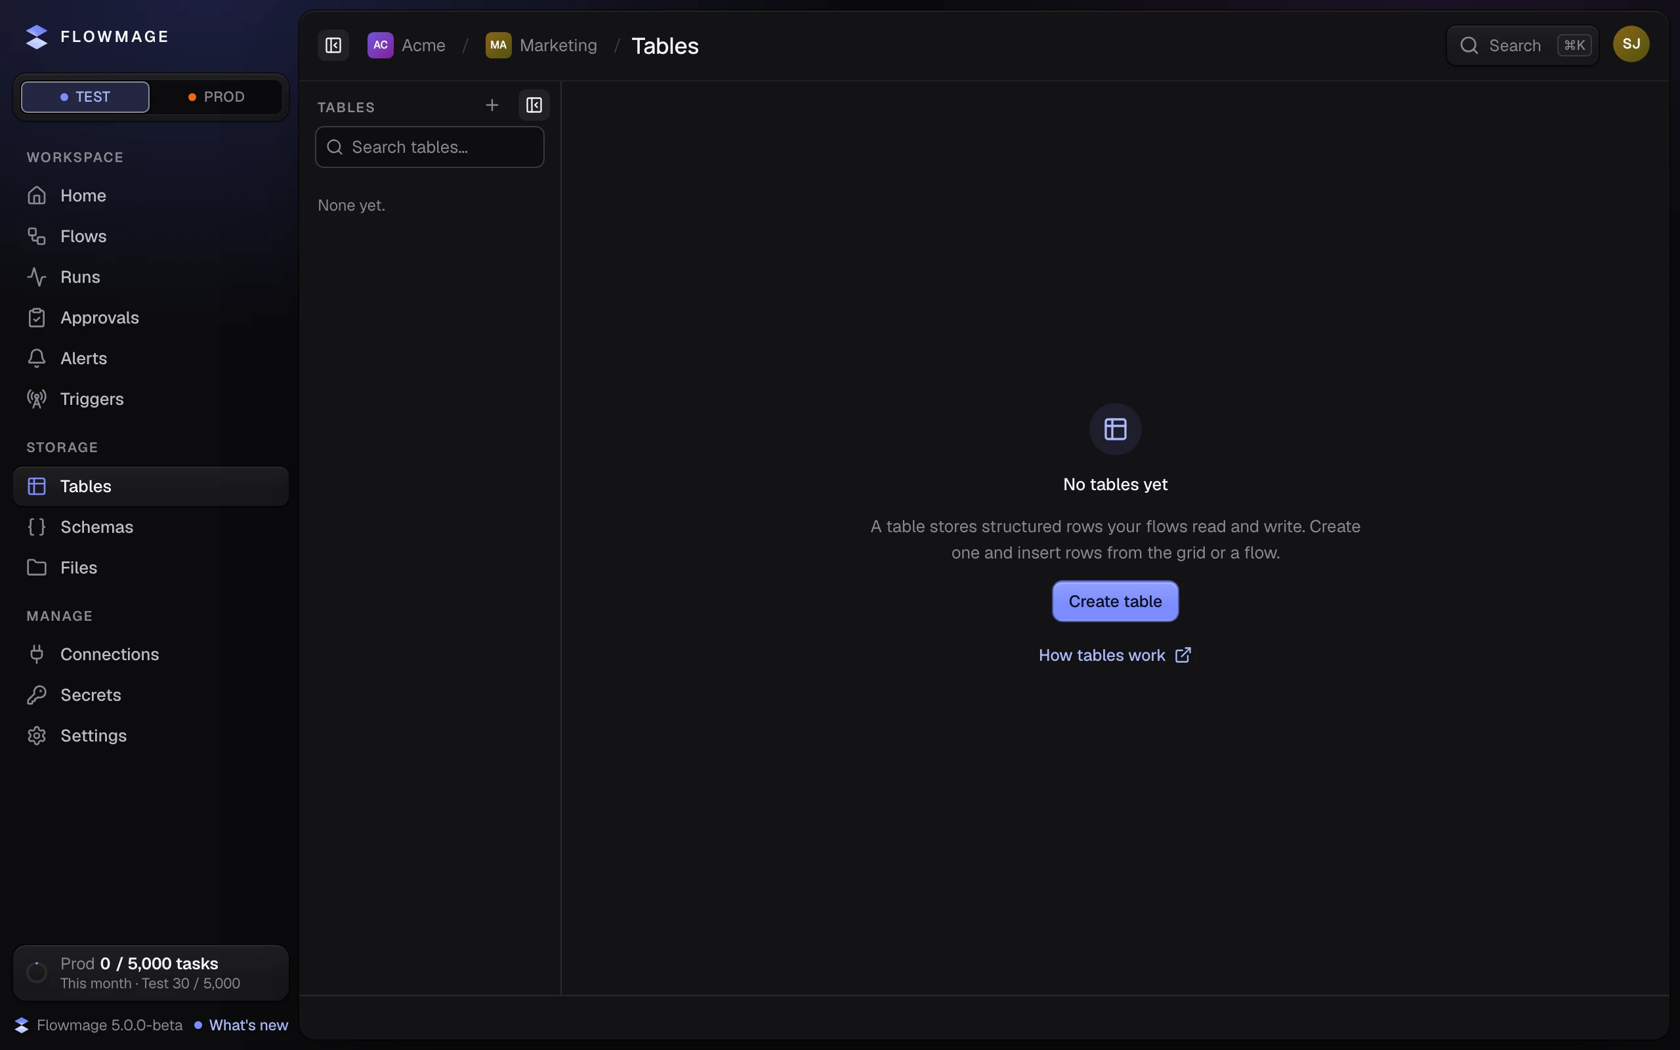Open the SJ user avatar menu

point(1631,45)
